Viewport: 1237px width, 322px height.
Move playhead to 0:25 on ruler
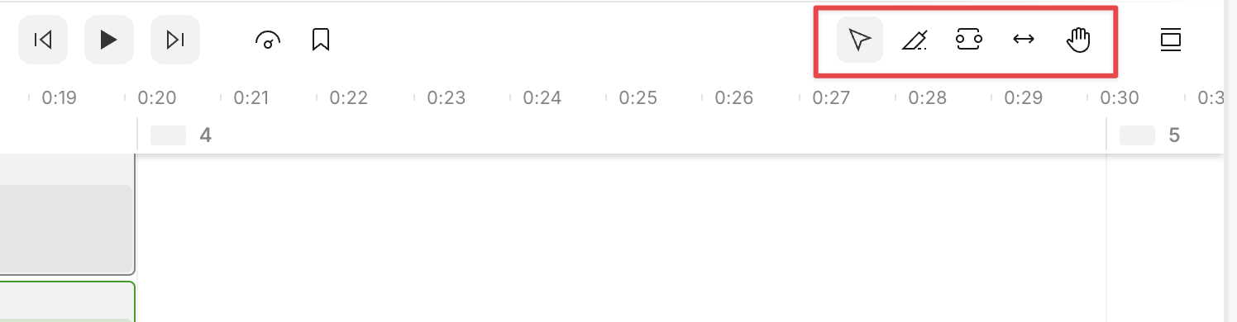(638, 98)
